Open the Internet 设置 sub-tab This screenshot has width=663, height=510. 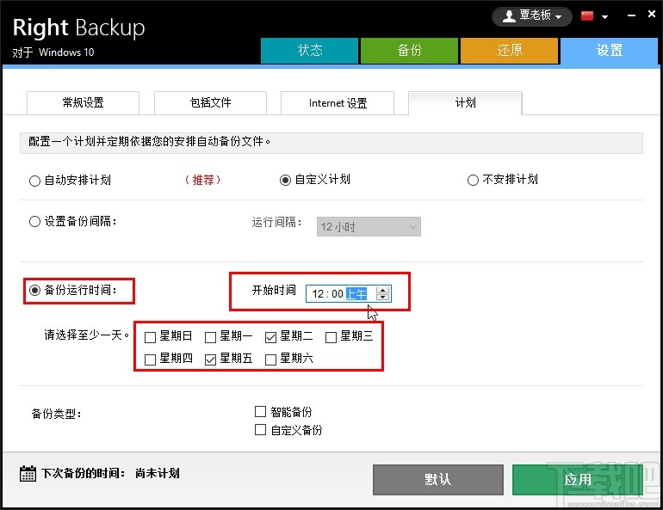tap(338, 102)
